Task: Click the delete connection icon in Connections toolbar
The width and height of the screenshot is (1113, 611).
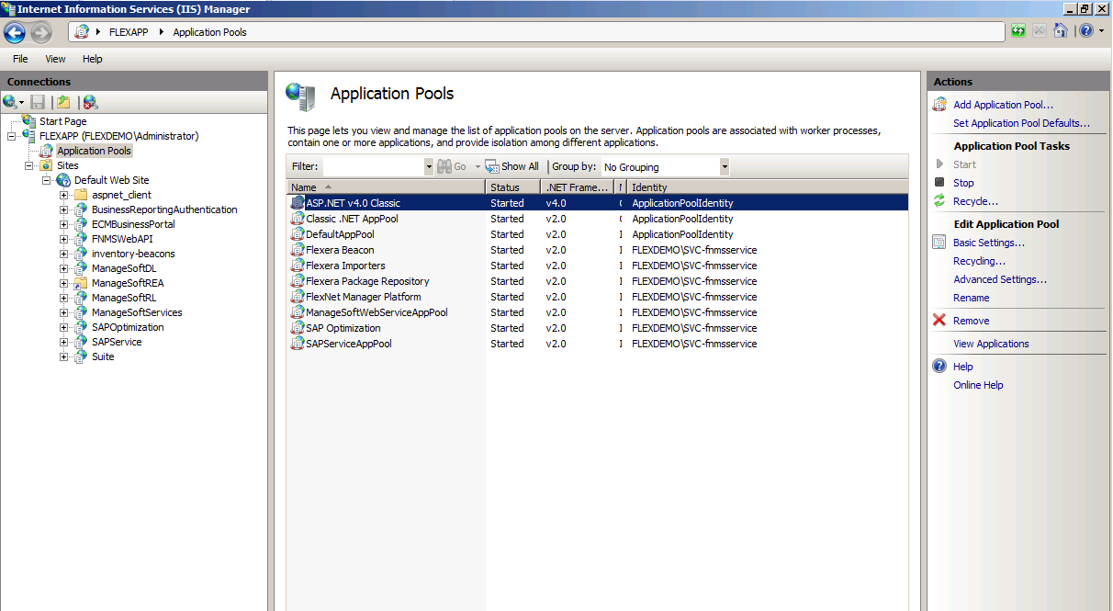Action: click(x=90, y=102)
